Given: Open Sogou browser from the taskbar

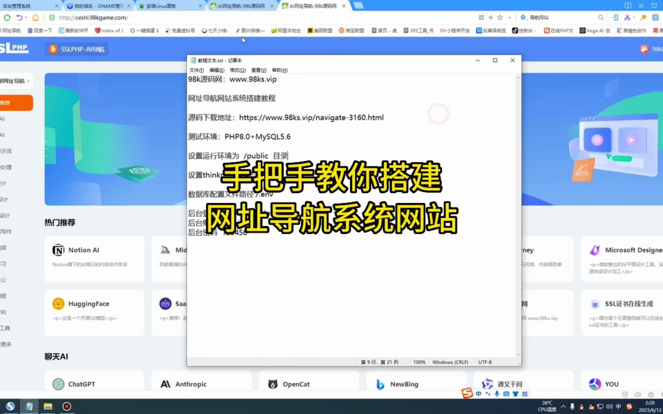Looking at the screenshot, I should [x=10, y=406].
